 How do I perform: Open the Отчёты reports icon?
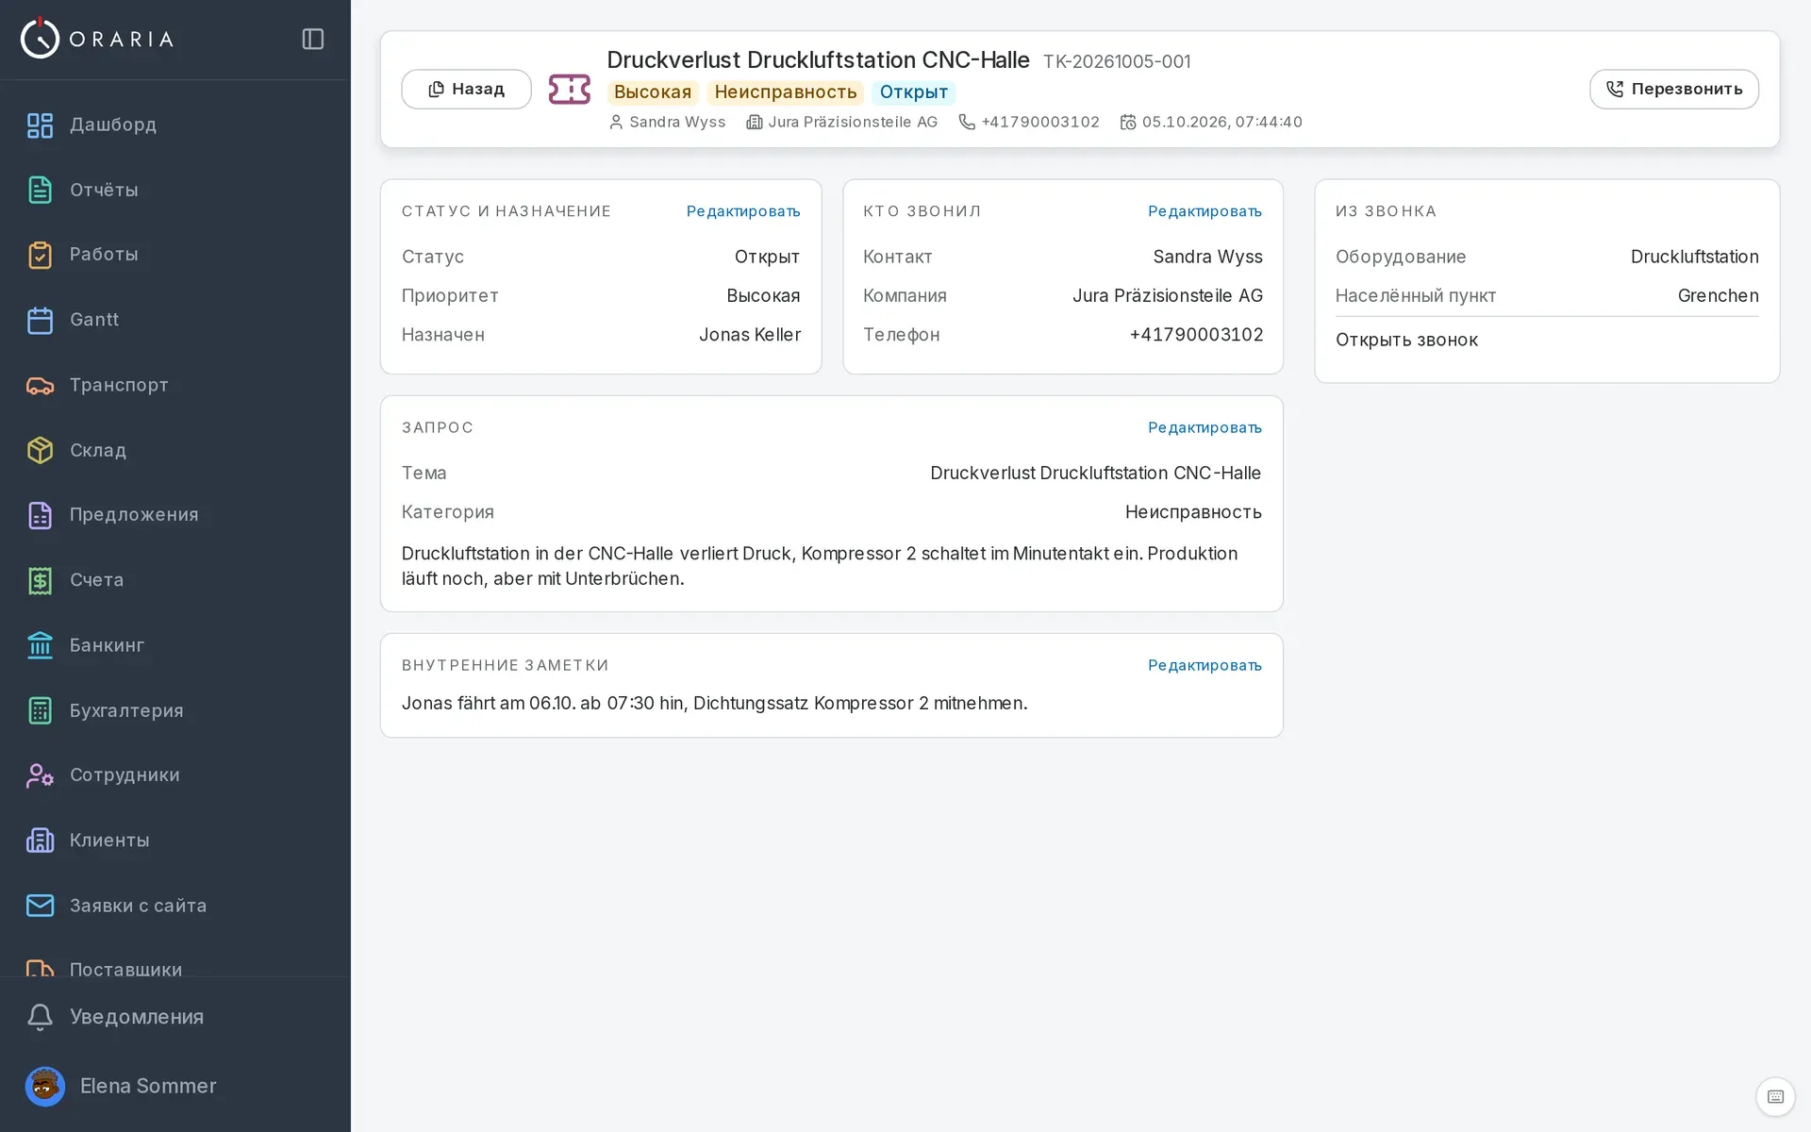40,190
